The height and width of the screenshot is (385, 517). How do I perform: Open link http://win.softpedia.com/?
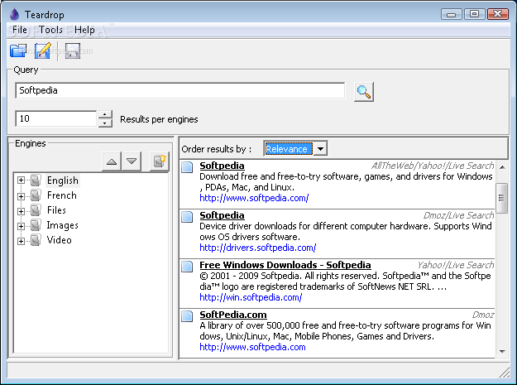(251, 297)
